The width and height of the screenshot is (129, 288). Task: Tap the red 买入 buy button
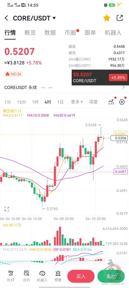coord(81,276)
